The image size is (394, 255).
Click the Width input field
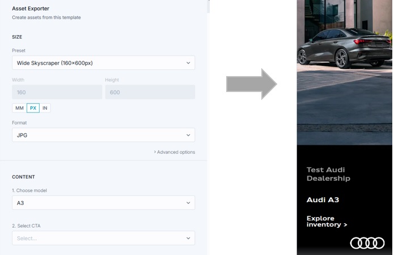[x=57, y=92]
